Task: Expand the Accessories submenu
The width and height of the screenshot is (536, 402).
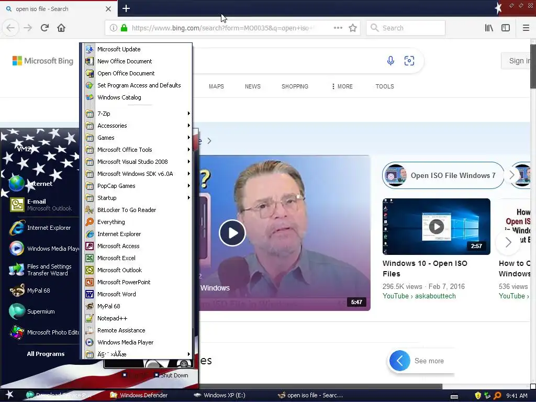Action: 137,126
